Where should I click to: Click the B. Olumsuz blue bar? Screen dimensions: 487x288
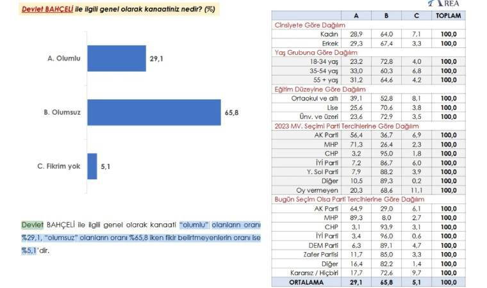[x=154, y=112]
